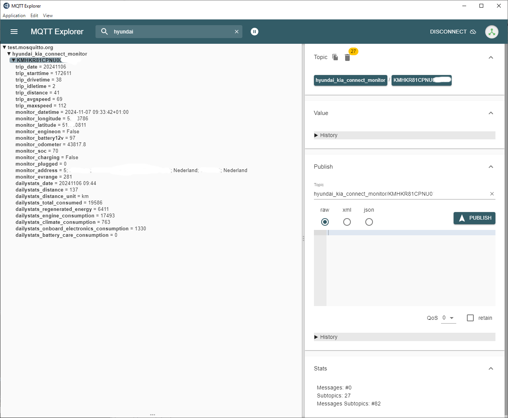Click the publish topic input field

pos(400,194)
